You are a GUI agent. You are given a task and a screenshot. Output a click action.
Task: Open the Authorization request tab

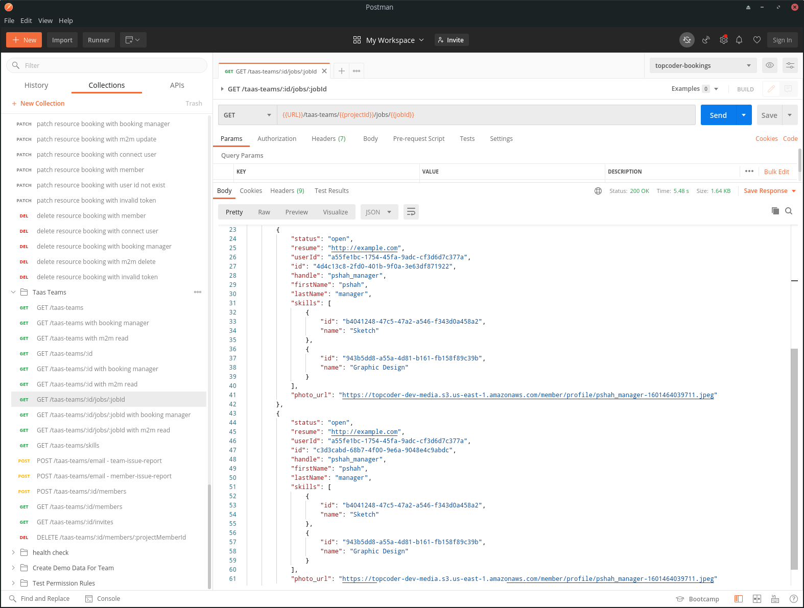pyautogui.click(x=277, y=139)
